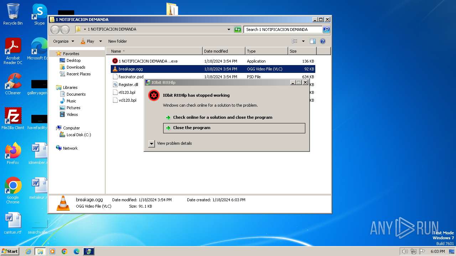
Task: Click the media player taskbar icon
Action: pos(52,251)
